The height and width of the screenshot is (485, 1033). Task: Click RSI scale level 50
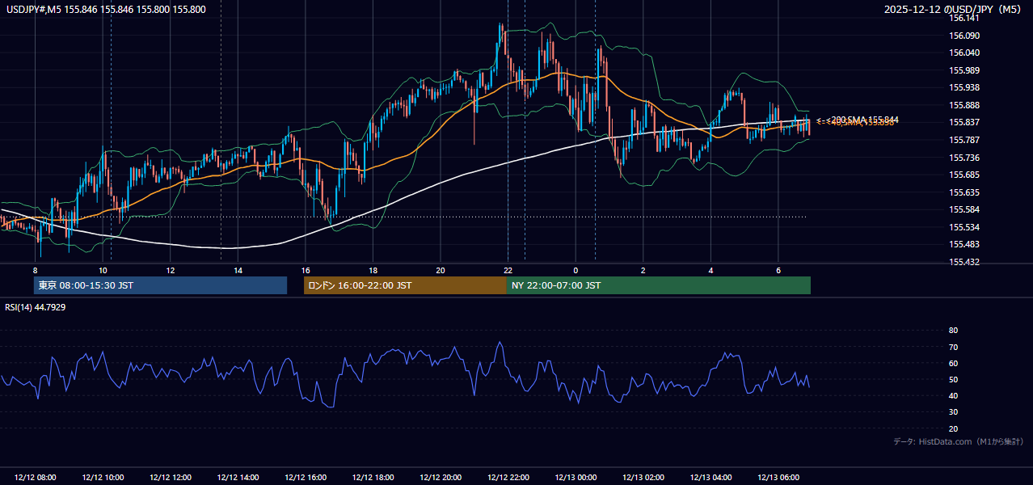[953, 379]
